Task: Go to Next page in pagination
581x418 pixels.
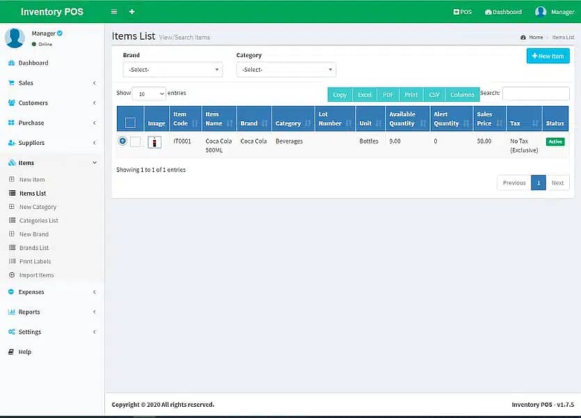Action: point(557,183)
